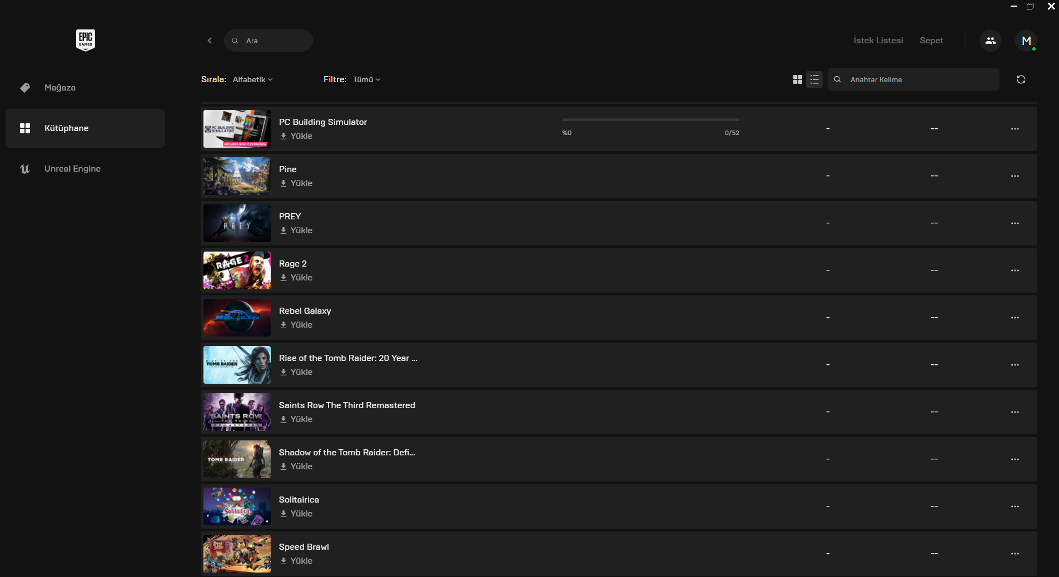This screenshot has height=577, width=1059.
Task: Click Yükle for PC Building Simulator
Action: (296, 136)
